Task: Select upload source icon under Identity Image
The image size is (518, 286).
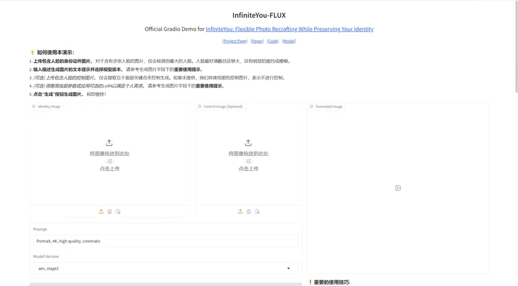Action: tap(101, 212)
